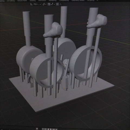130x130 pixels.
Task: Expand the snapping options dropdown
Action: (x=53, y=4)
